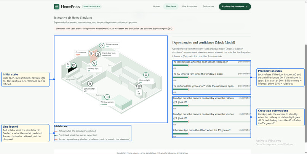The height and width of the screenshot is (154, 307).
Task: Select the AC unit icon
Action: 139,86
